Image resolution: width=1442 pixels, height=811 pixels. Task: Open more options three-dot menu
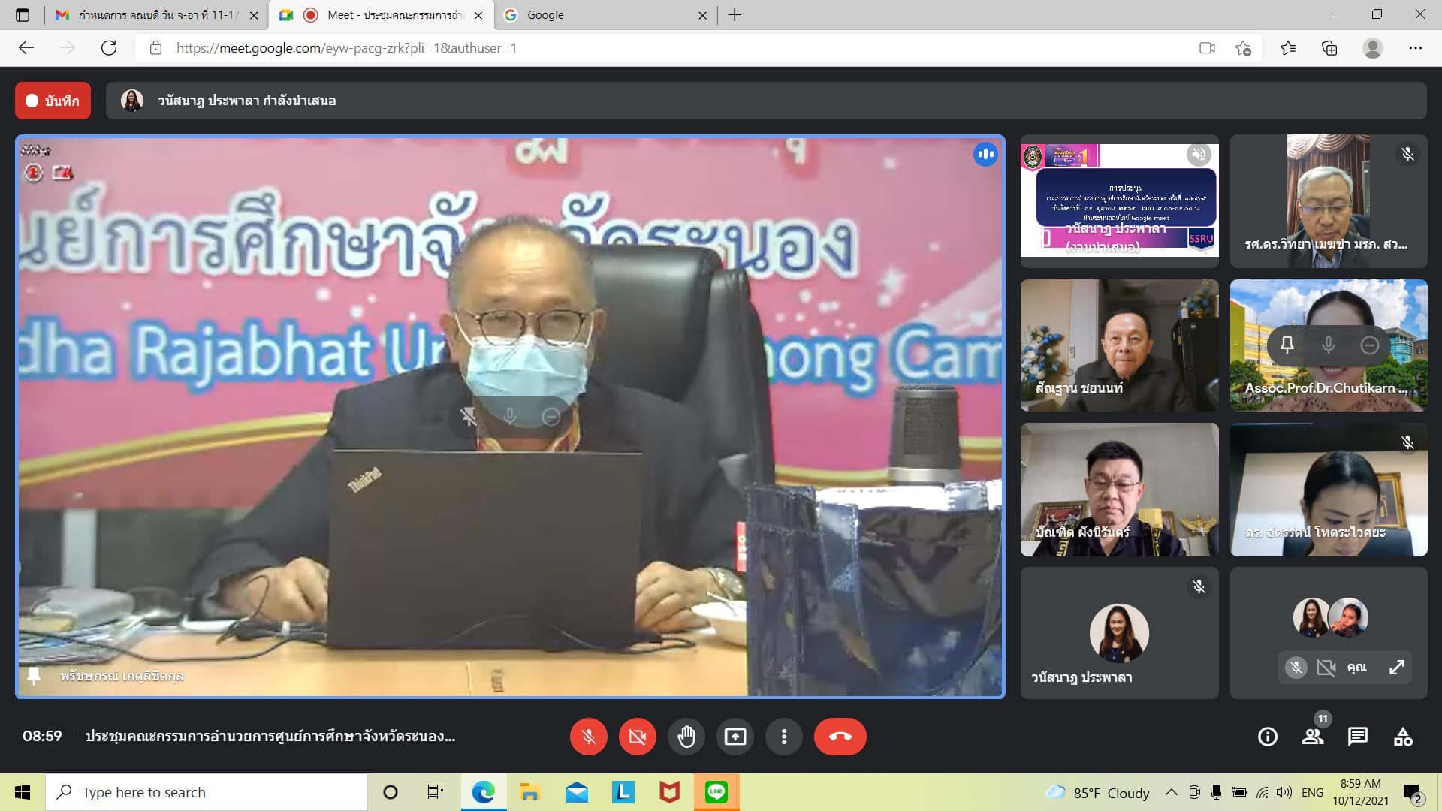click(x=783, y=737)
